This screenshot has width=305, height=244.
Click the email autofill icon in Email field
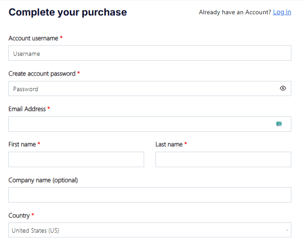click(279, 124)
